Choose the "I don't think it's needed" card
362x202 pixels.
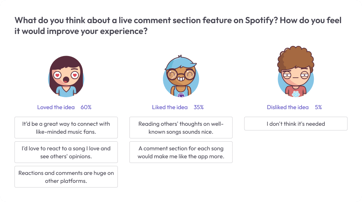click(296, 124)
